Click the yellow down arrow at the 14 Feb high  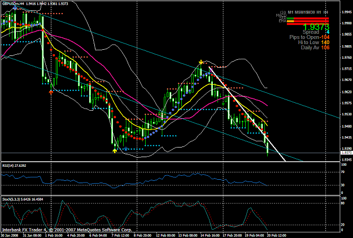pyautogui.click(x=201, y=62)
